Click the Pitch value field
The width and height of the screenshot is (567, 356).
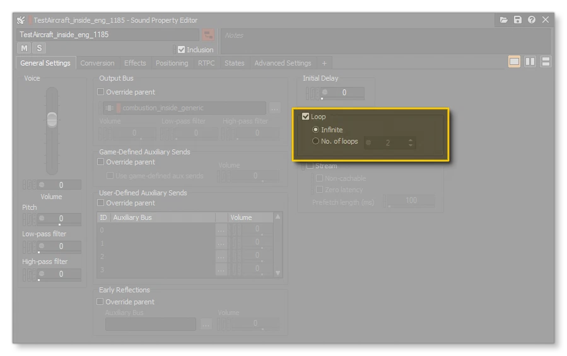pos(59,219)
